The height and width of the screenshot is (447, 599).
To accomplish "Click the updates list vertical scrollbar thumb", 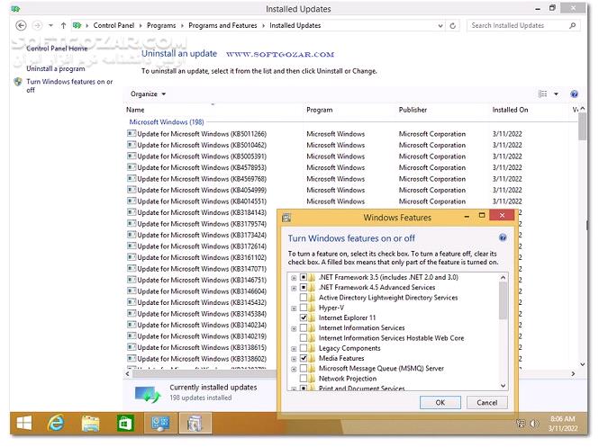I will (x=582, y=127).
